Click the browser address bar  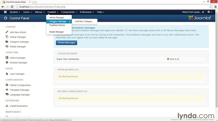[111, 7]
